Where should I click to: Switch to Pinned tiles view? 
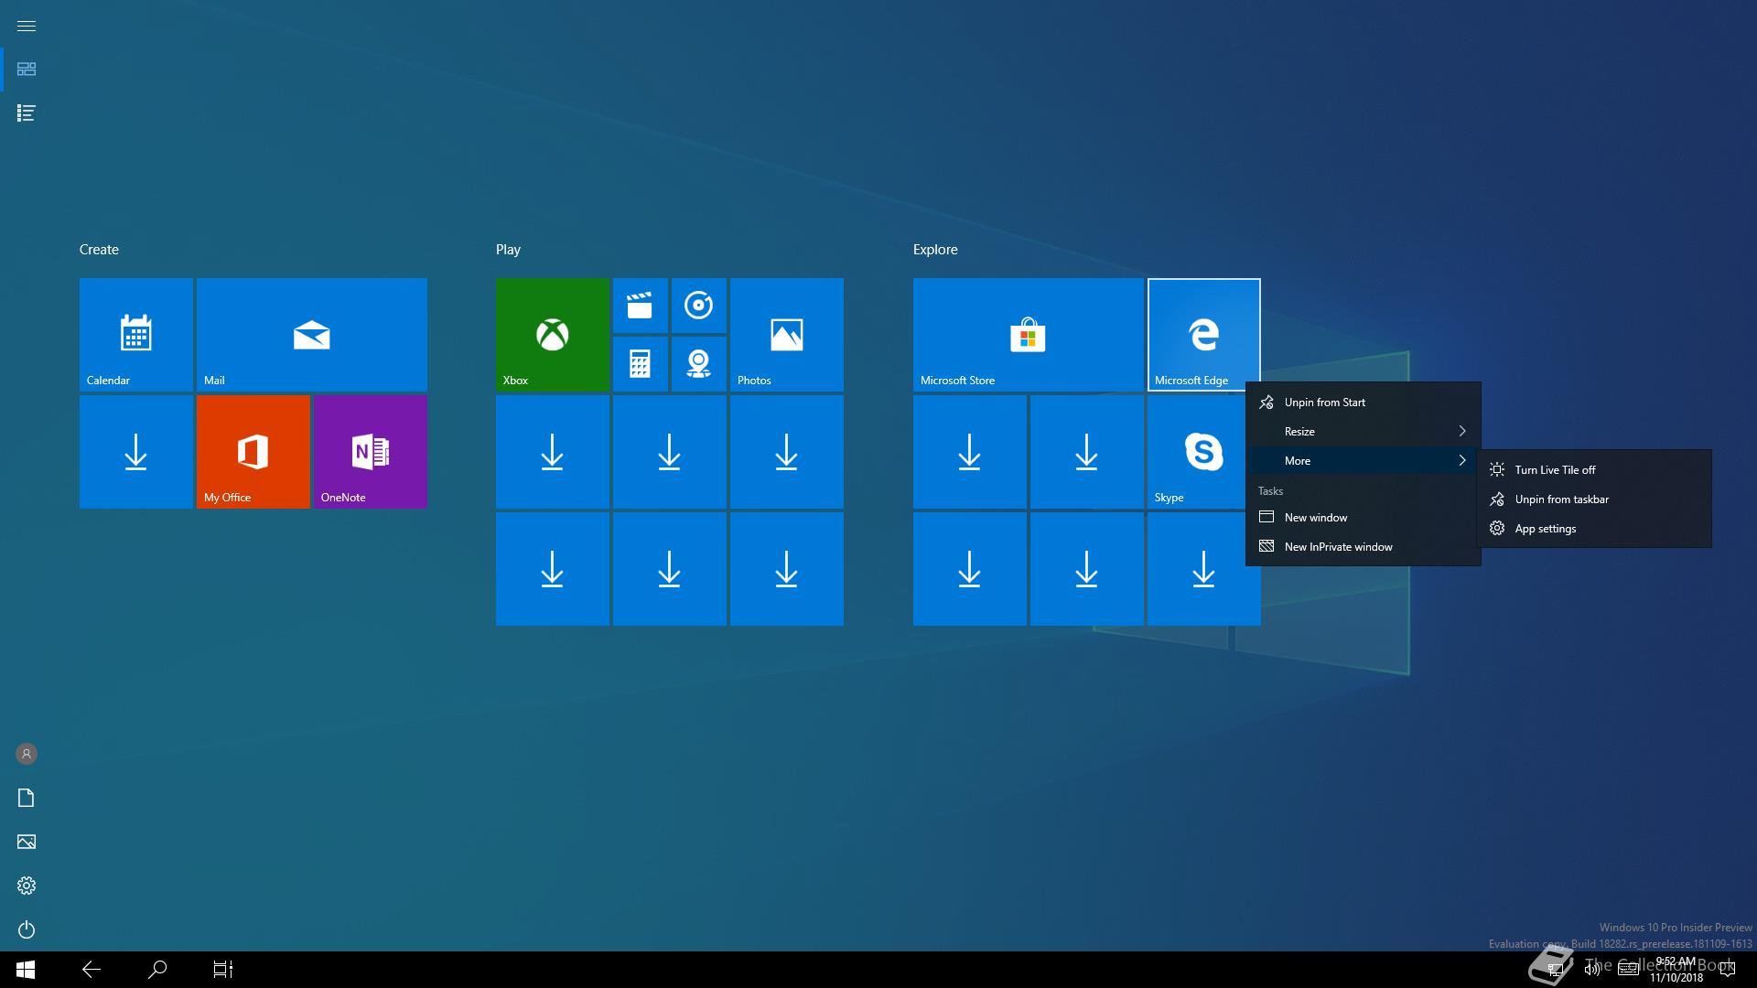(27, 70)
